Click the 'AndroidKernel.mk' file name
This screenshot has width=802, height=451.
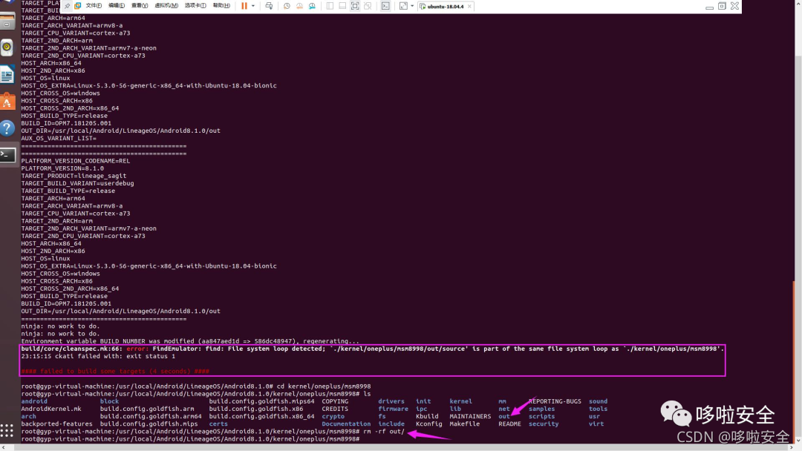[x=51, y=409]
